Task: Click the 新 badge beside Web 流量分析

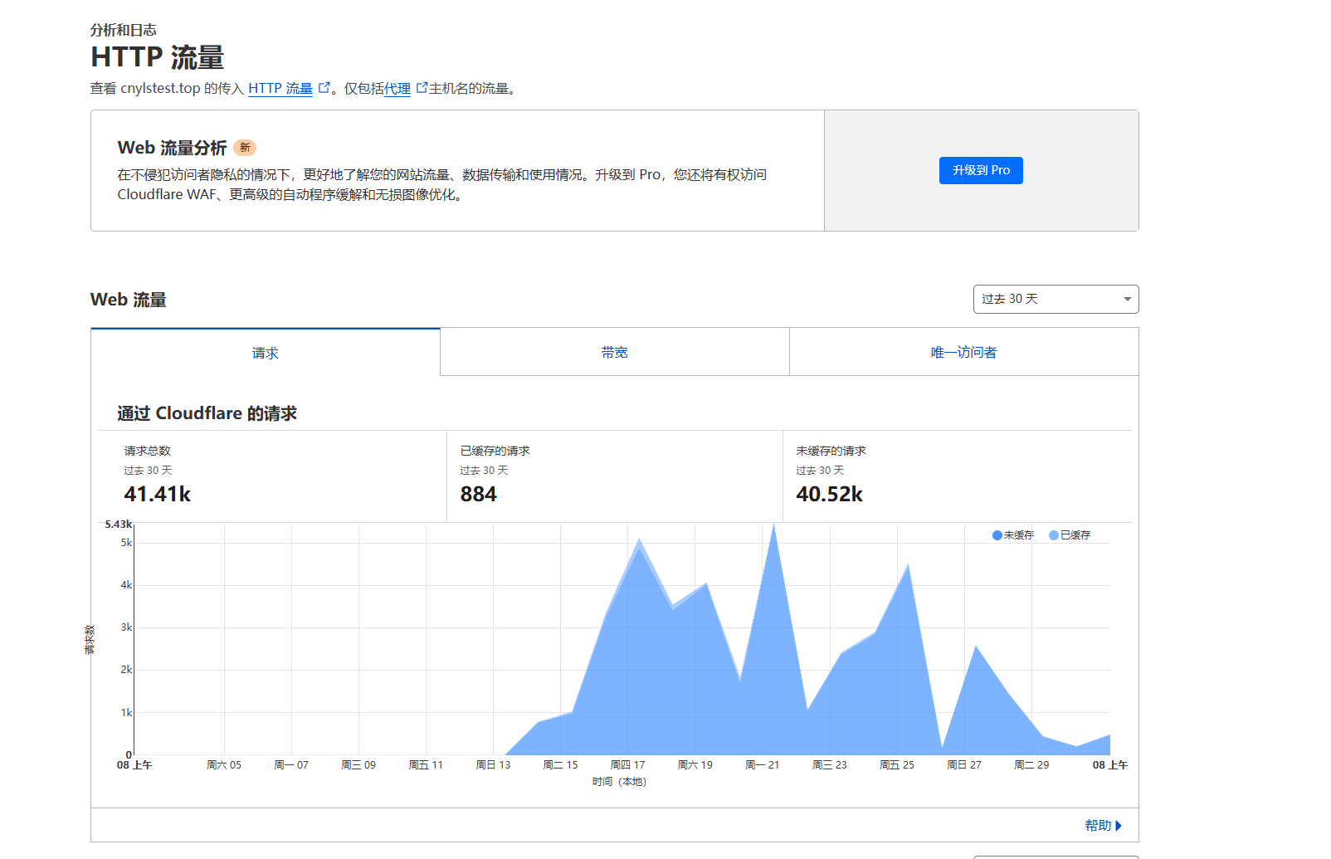Action: (245, 148)
